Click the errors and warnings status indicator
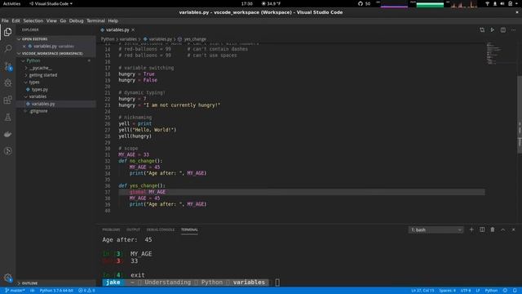This screenshot has height=294, width=522. tap(86, 291)
